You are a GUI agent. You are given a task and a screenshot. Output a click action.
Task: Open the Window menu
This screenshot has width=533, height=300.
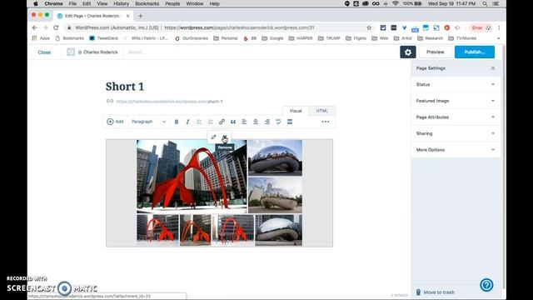[x=195, y=3]
